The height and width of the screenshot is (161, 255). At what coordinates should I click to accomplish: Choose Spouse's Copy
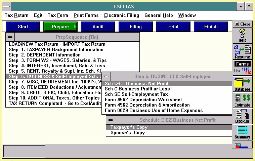[x=128, y=133]
